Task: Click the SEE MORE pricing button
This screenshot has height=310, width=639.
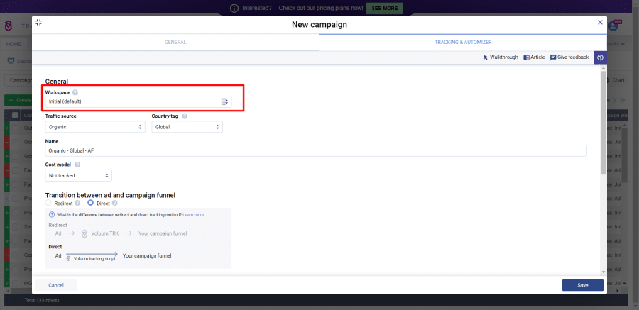Action: point(384,8)
